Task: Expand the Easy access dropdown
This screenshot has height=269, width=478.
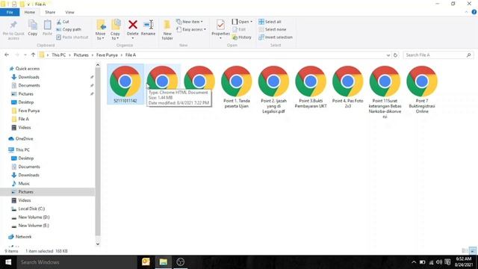Action: pos(191,29)
